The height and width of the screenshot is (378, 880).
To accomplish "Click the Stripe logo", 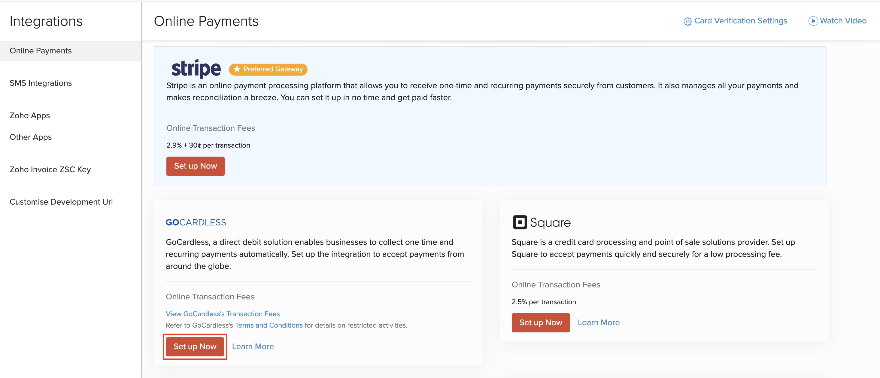I will [x=196, y=68].
